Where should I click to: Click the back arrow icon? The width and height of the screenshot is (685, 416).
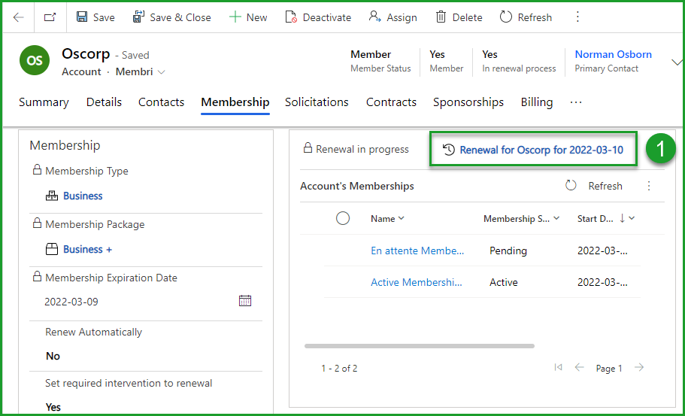tap(19, 17)
